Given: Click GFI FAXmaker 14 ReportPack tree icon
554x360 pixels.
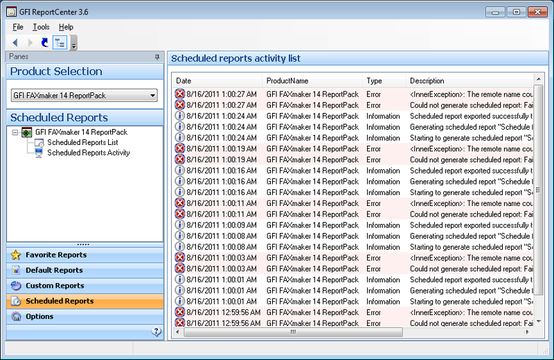Looking at the screenshot, I should (27, 132).
